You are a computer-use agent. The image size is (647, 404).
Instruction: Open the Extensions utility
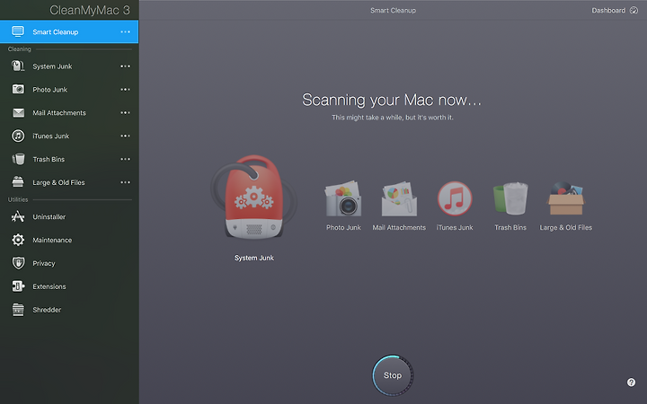point(69,286)
